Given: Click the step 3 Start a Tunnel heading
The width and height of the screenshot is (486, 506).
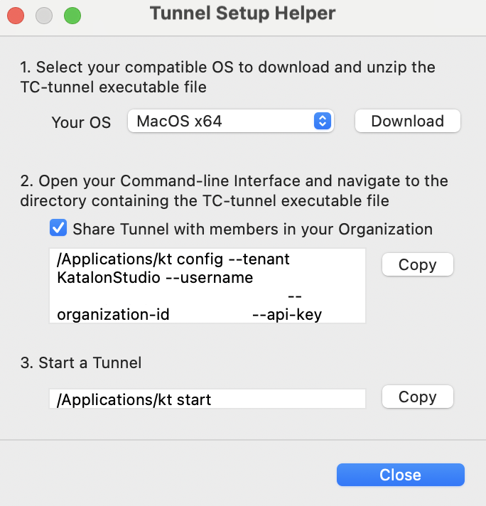Looking at the screenshot, I should (81, 362).
